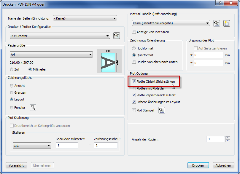Toggle Plotte Objekt Strichstärken checkbox
The image size is (240, 174).
point(134,82)
